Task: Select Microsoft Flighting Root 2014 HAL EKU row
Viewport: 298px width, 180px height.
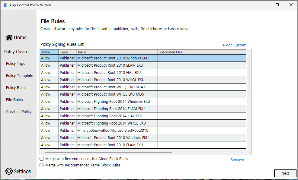Action: point(143,116)
